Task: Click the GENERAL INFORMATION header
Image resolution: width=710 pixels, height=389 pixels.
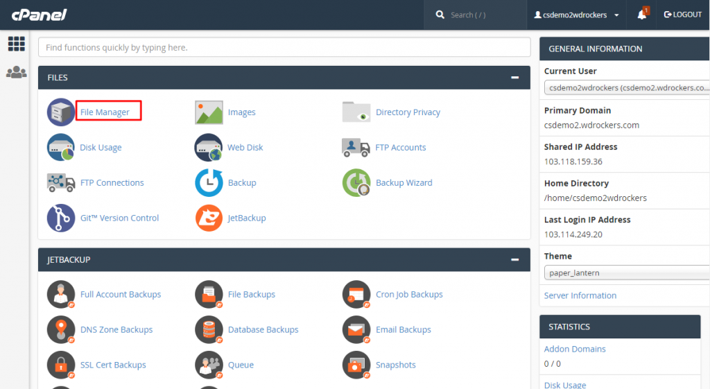Action: click(625, 49)
